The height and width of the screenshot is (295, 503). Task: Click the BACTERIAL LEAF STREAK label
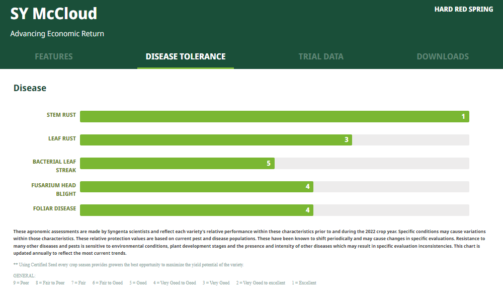pyautogui.click(x=54, y=166)
